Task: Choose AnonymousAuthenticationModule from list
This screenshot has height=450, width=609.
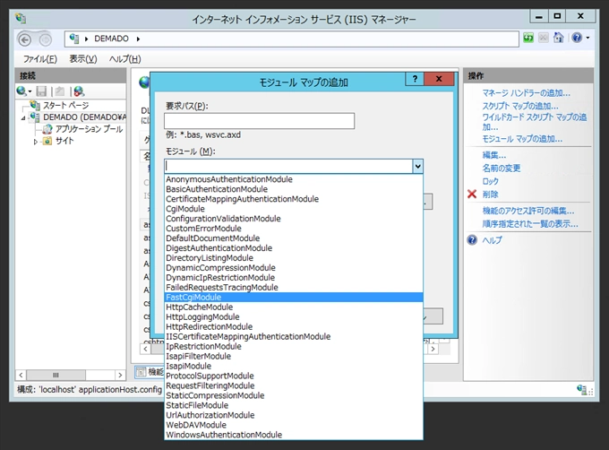Action: coord(294,179)
